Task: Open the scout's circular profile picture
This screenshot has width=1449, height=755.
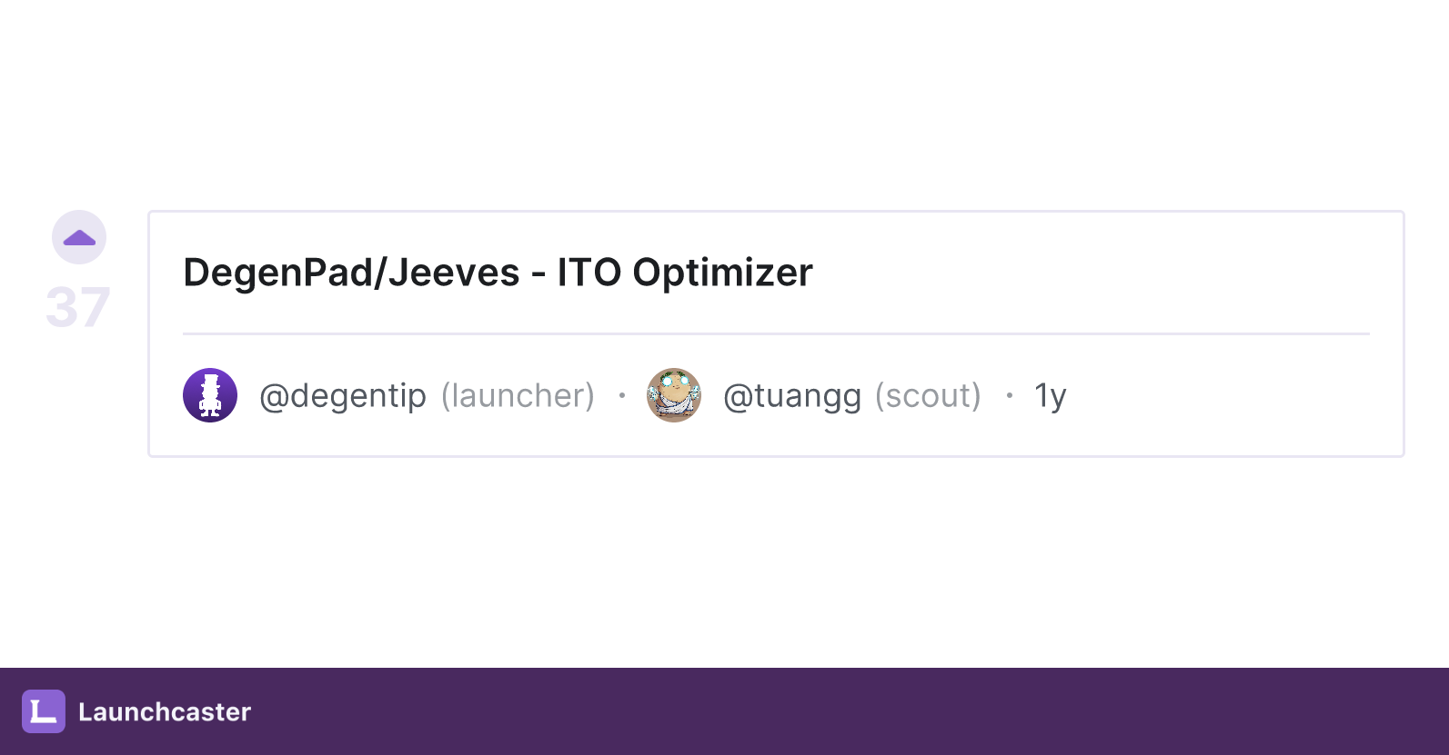Action: click(x=673, y=395)
